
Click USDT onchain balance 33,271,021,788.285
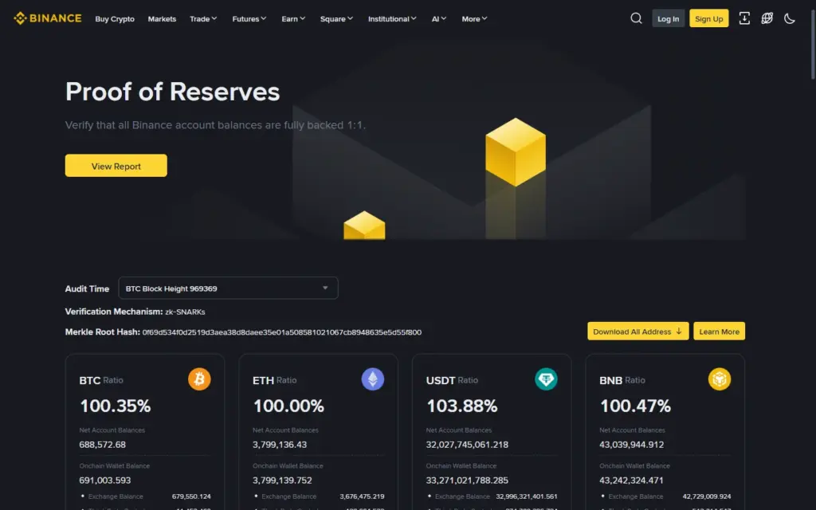click(467, 481)
